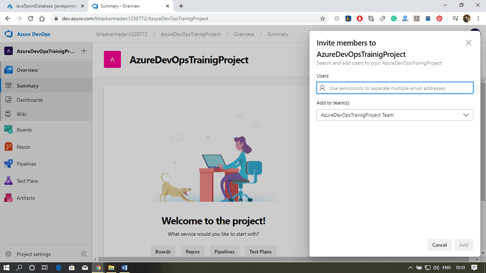Open the notification center icon
The height and width of the screenshot is (273, 486).
tap(474, 268)
